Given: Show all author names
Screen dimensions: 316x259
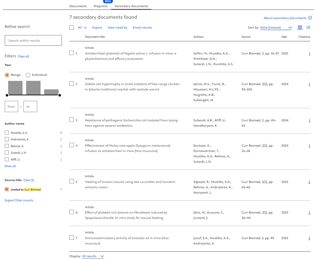Looking at the screenshot, I should click(10, 166).
